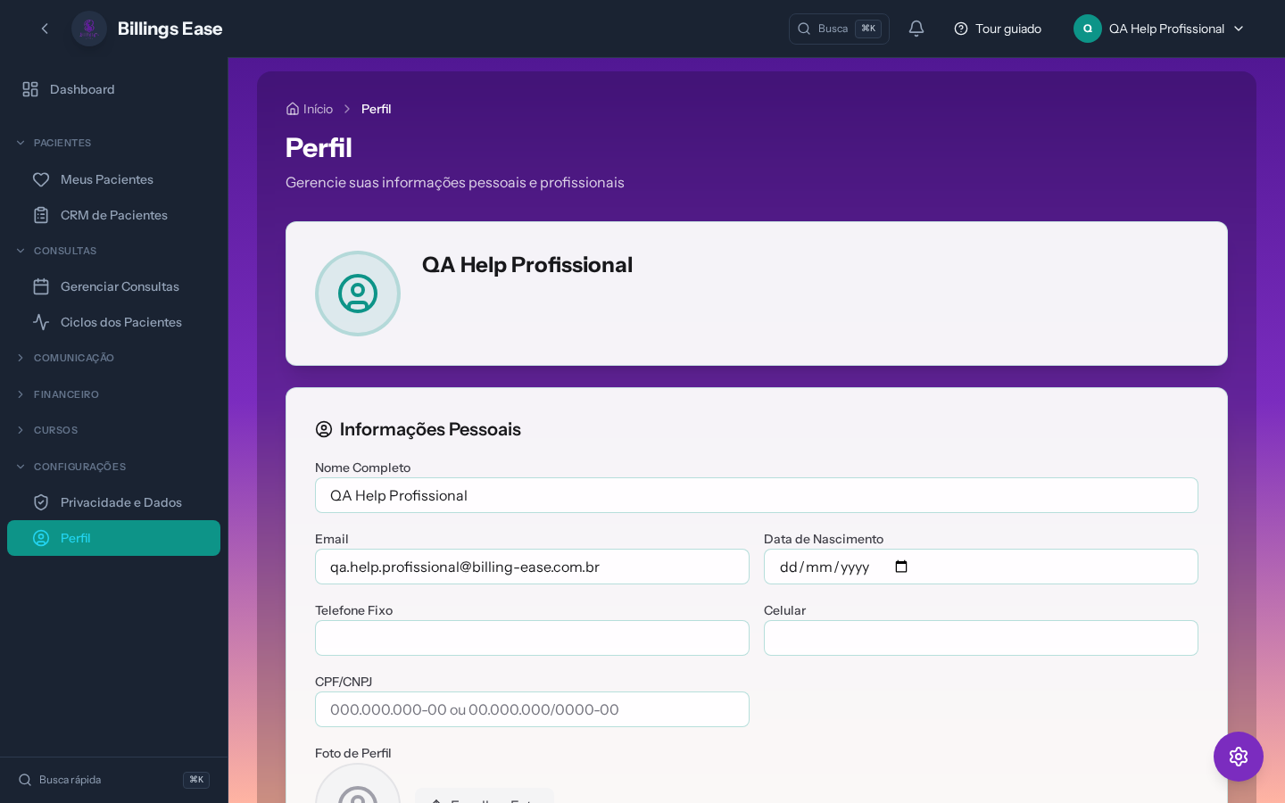The height and width of the screenshot is (803, 1285).
Task: Expand the Comunicação sidebar section
Action: pyautogui.click(x=73, y=358)
